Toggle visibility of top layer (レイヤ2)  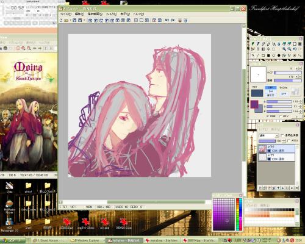click(x=269, y=151)
